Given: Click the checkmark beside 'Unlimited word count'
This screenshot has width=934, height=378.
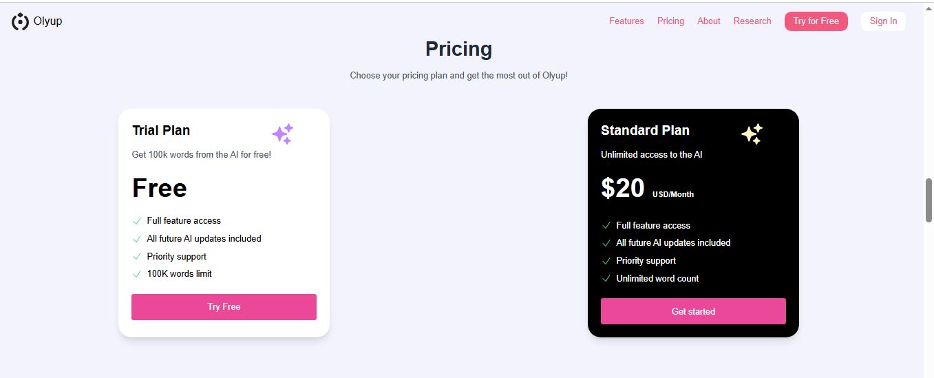Looking at the screenshot, I should pyautogui.click(x=606, y=279).
